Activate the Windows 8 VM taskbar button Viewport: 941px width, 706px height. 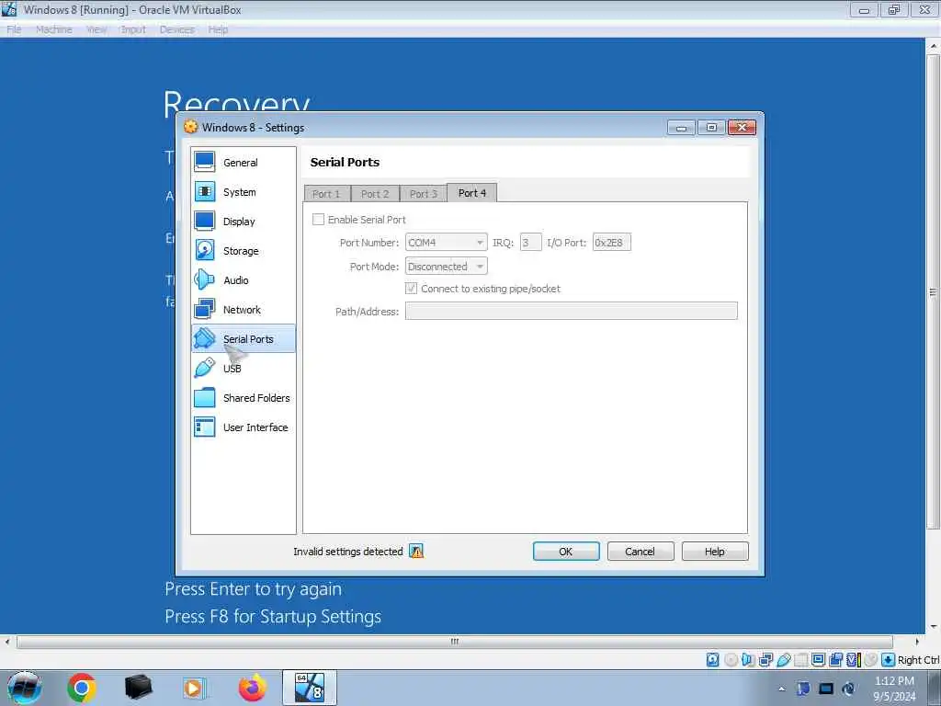[x=310, y=688]
